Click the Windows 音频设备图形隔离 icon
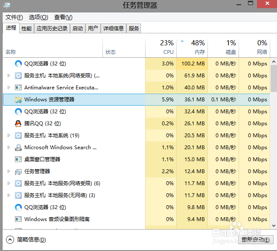The height and width of the screenshot is (251, 277). [x=18, y=219]
